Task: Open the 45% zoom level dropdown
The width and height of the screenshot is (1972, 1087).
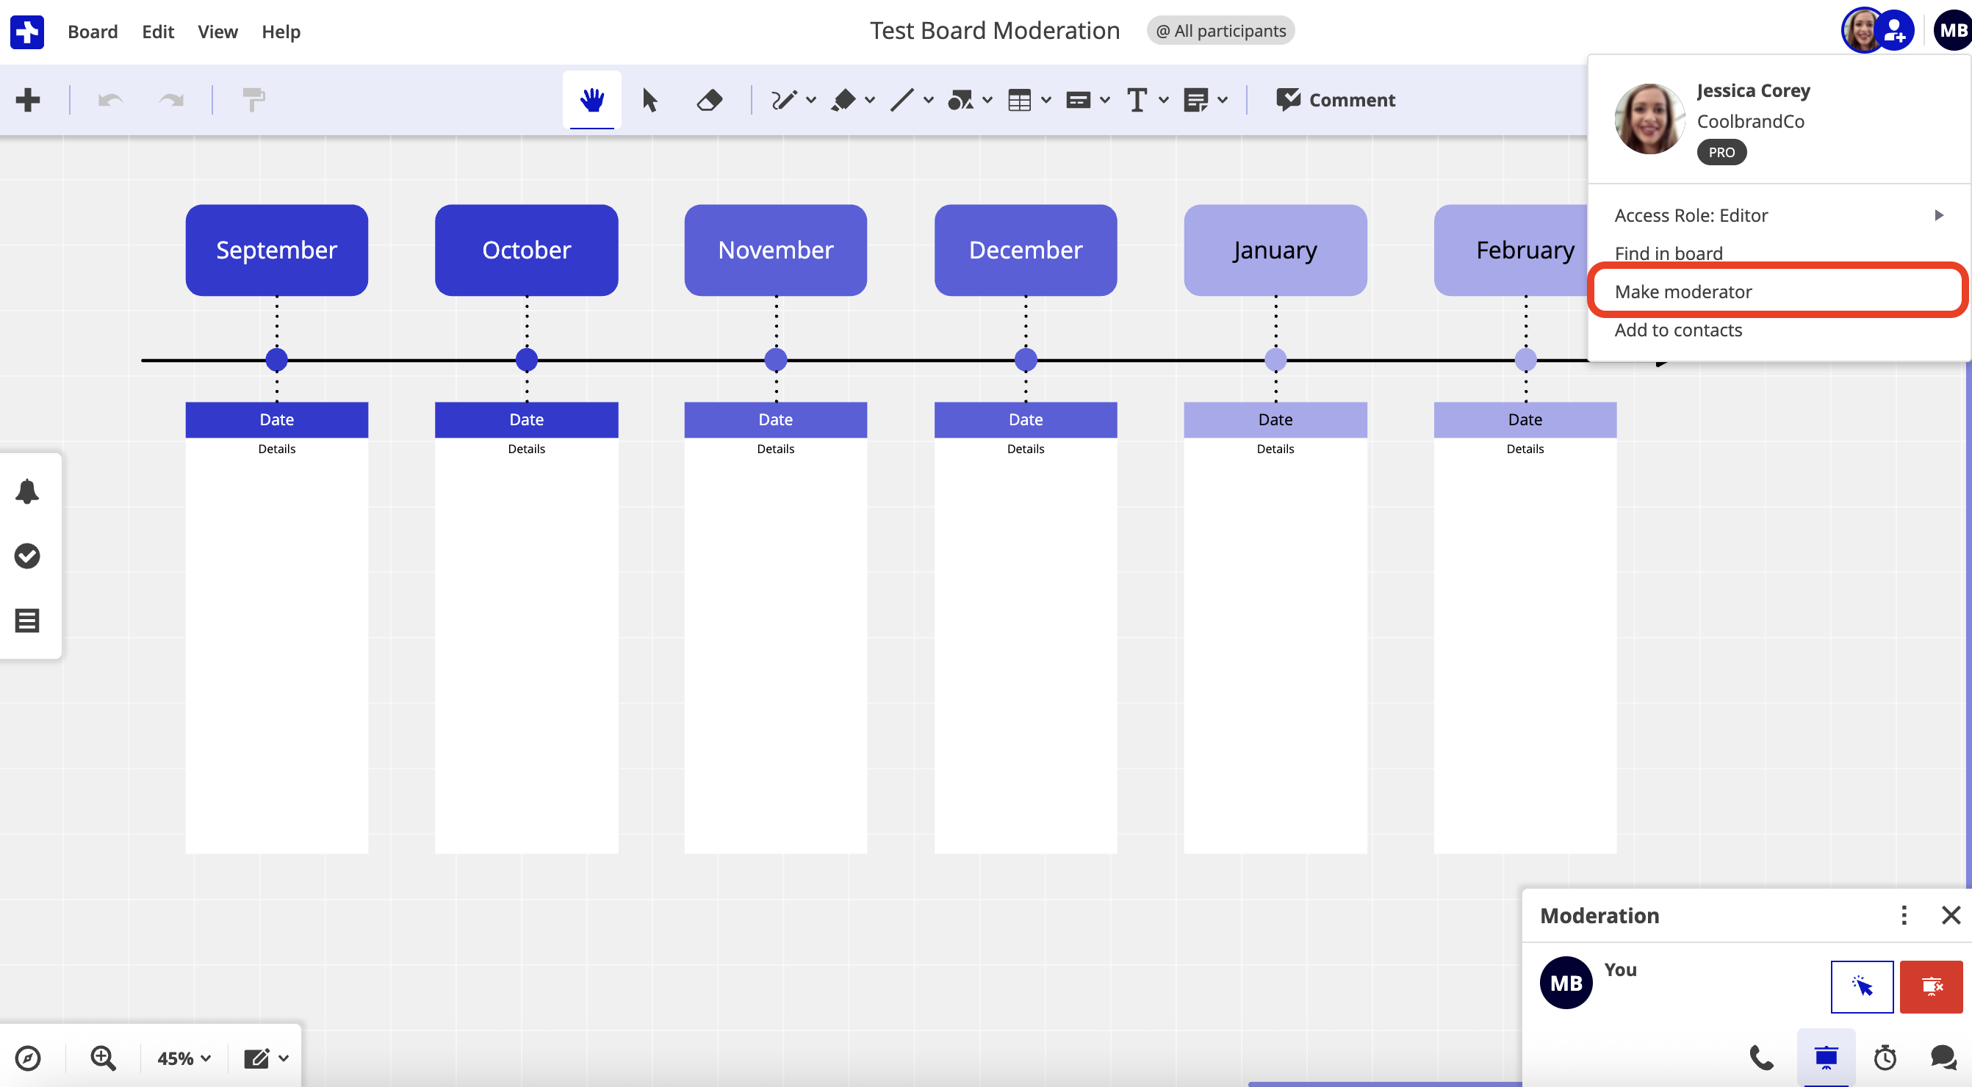Action: [184, 1058]
